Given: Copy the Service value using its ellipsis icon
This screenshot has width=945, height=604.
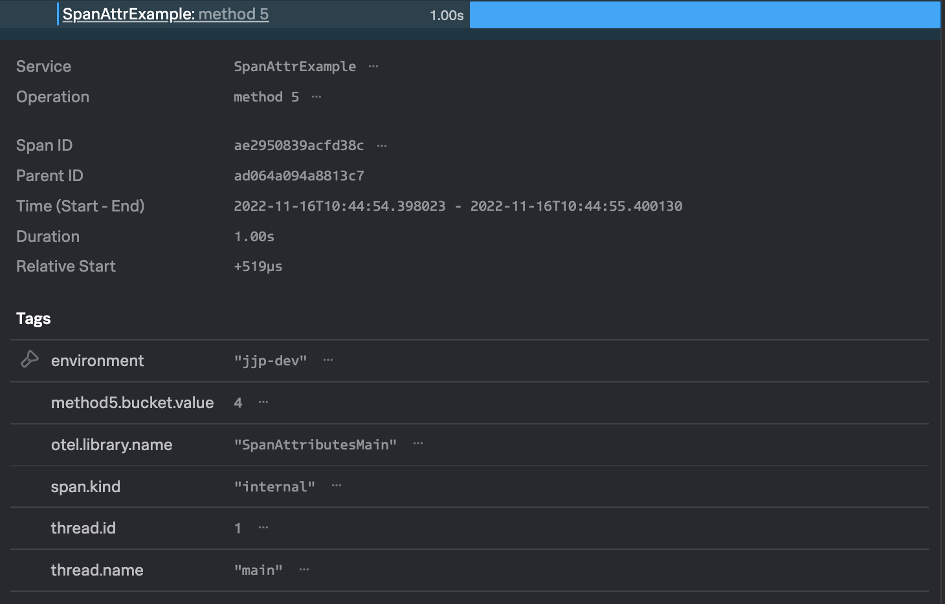Looking at the screenshot, I should click(x=373, y=66).
